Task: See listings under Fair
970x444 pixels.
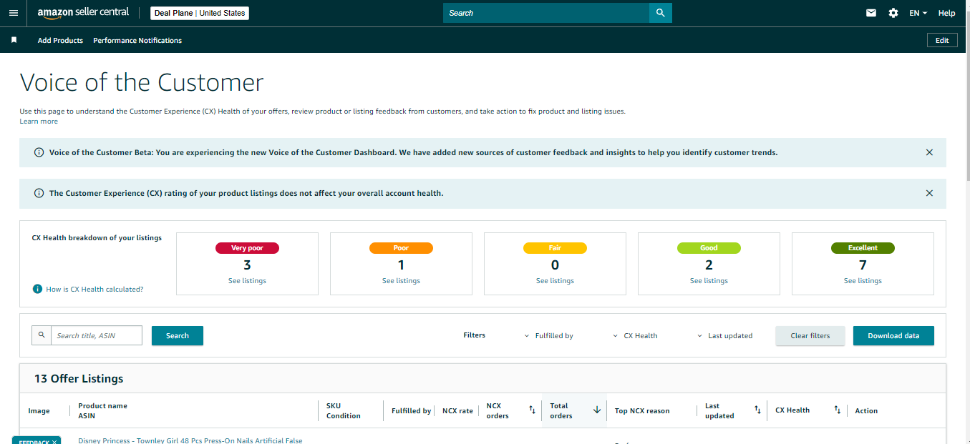Action: coord(555,280)
